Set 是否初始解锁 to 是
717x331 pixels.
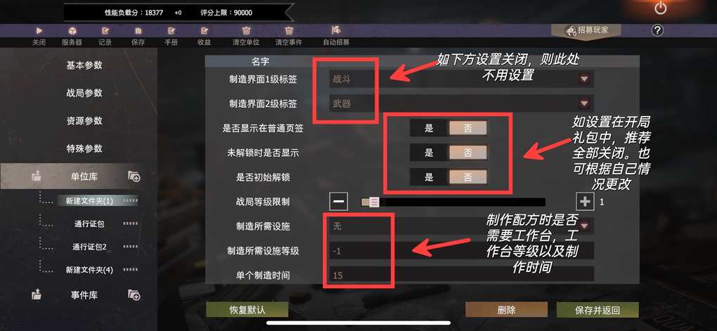click(x=429, y=177)
